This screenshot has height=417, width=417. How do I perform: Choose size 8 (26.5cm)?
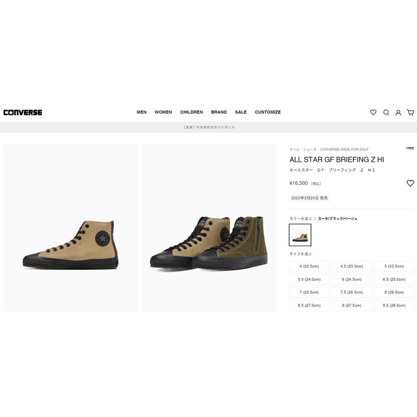pyautogui.click(x=394, y=292)
